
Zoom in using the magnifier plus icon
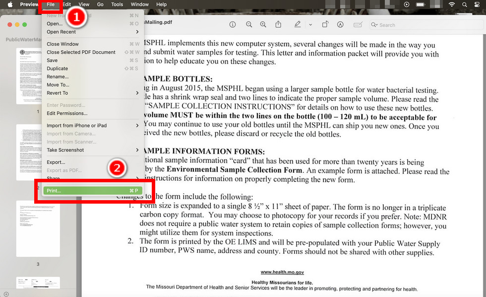262,24
